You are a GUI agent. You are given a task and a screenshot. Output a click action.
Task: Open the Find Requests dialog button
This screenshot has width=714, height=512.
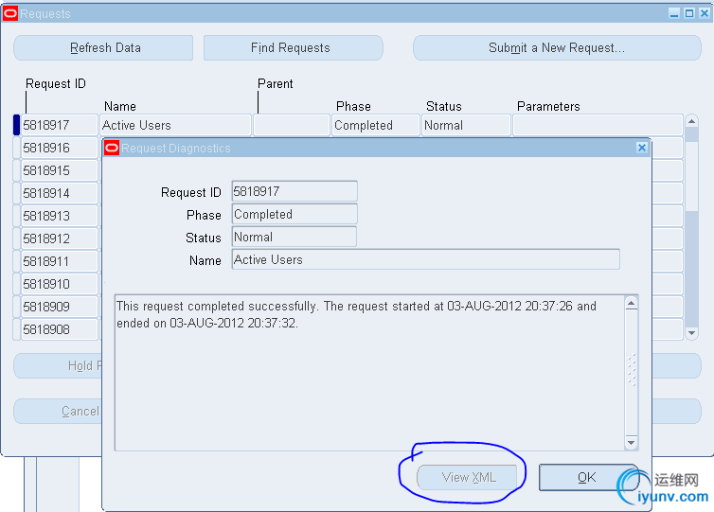[x=293, y=47]
